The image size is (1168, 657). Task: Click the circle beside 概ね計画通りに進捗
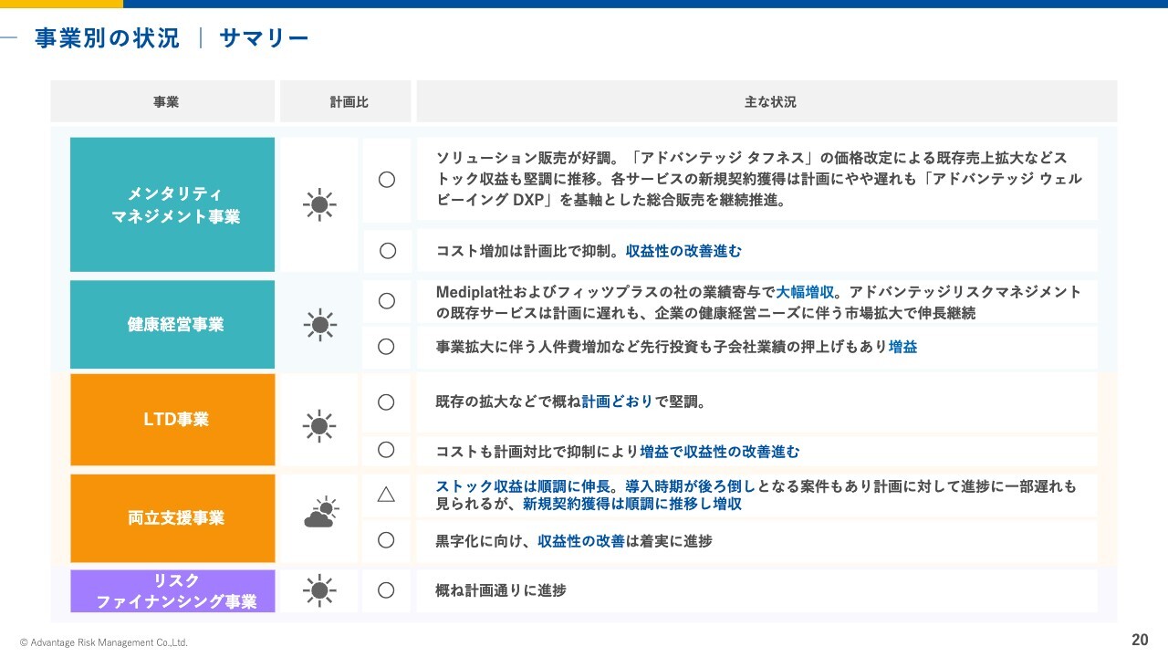386,590
